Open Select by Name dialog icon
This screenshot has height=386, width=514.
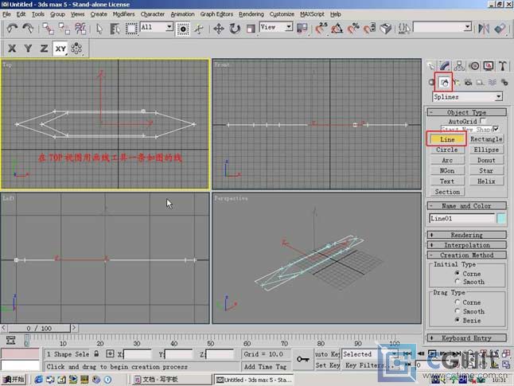pyautogui.click(x=115, y=29)
